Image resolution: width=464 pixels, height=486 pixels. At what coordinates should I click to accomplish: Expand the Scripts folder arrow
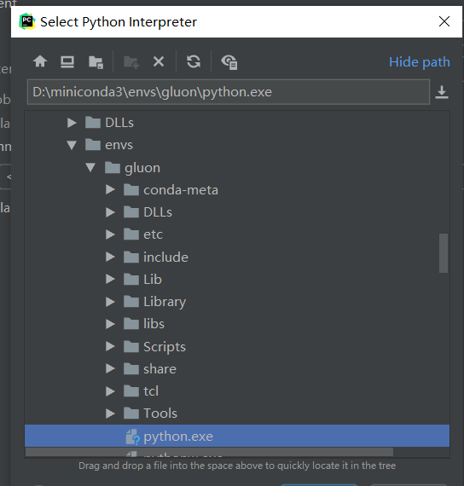pos(110,346)
